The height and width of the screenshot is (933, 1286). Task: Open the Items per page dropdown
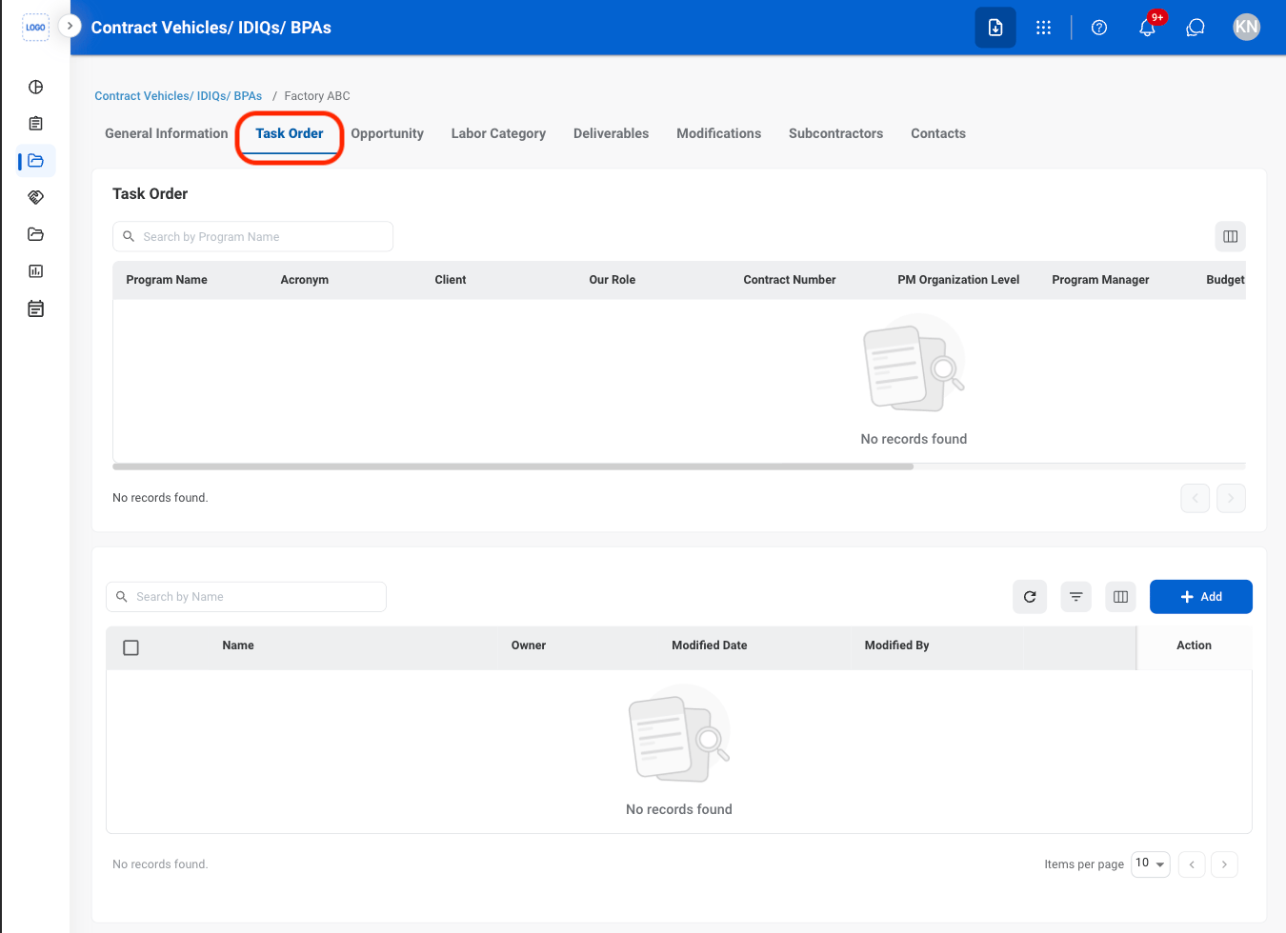pos(1151,864)
